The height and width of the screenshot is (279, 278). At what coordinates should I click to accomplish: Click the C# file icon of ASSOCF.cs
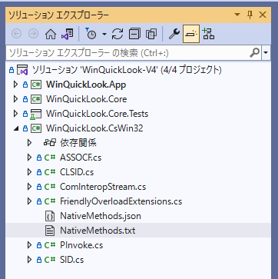coord(50,158)
